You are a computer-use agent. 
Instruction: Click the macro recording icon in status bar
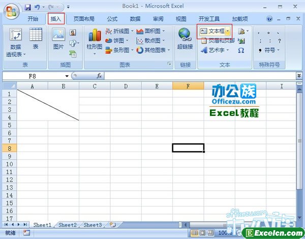(26, 232)
